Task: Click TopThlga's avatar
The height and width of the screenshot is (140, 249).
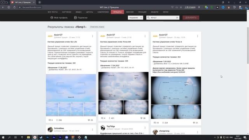Action: tap(103, 128)
